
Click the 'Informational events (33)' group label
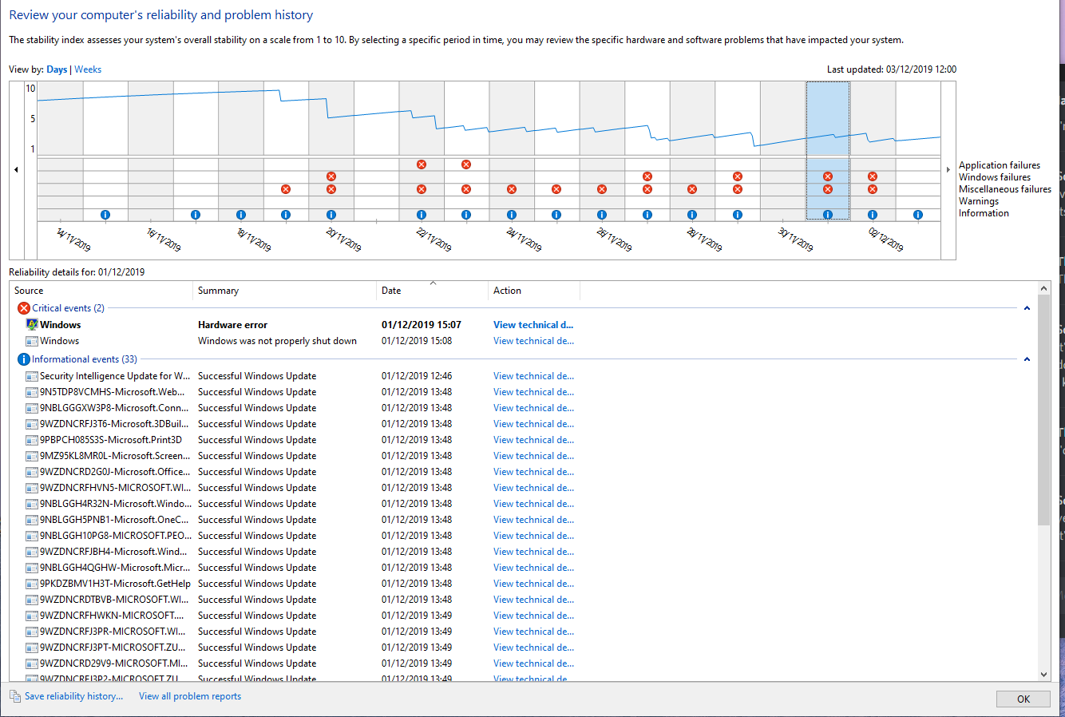point(85,359)
